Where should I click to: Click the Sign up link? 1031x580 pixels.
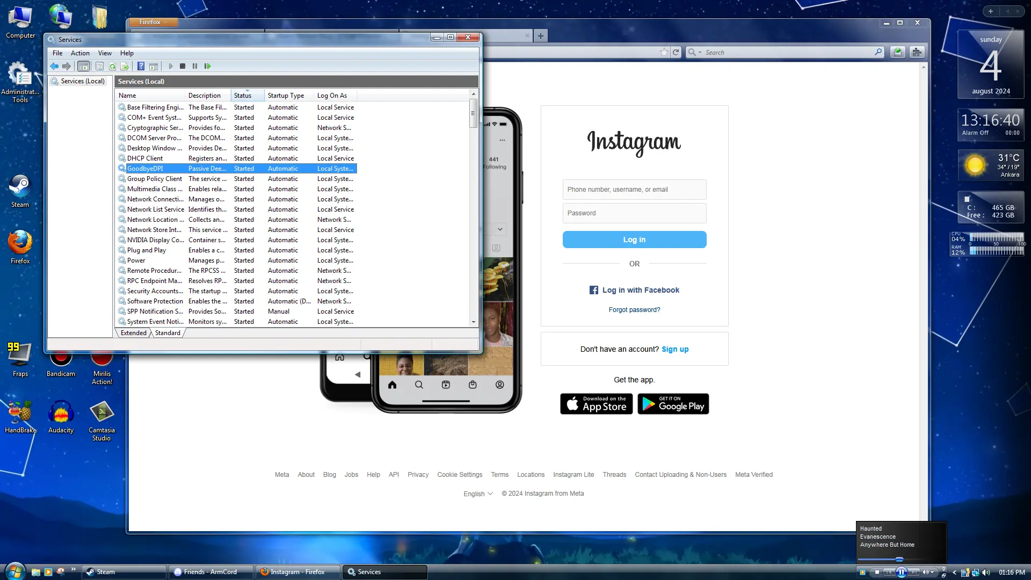pyautogui.click(x=675, y=349)
